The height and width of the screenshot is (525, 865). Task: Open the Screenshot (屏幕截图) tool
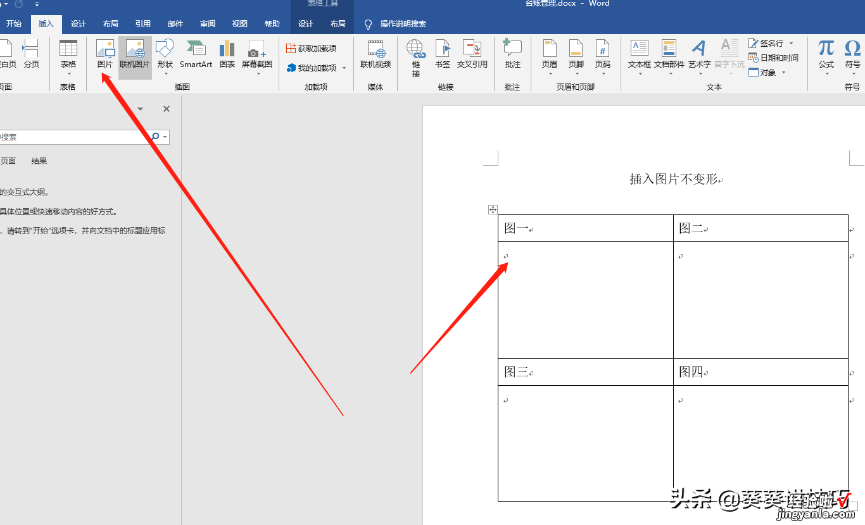[257, 57]
